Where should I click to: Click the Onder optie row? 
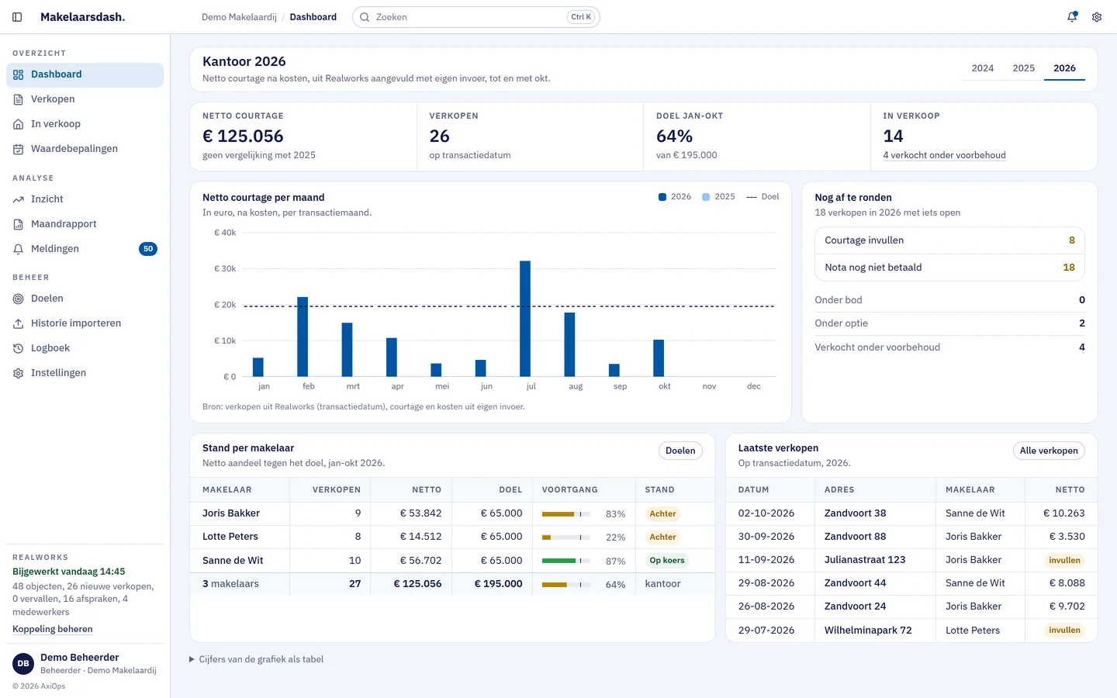[949, 323]
